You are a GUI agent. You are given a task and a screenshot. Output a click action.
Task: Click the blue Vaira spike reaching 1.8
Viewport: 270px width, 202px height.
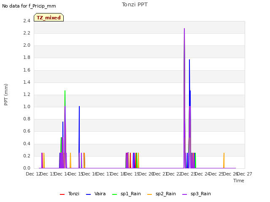tap(189, 60)
